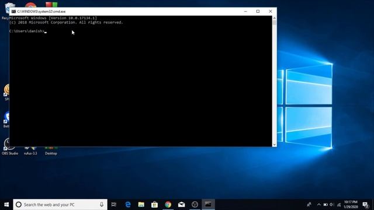This screenshot has width=374, height=210.
Task: Select the Command Prompt taskbar button
Action: click(208, 205)
